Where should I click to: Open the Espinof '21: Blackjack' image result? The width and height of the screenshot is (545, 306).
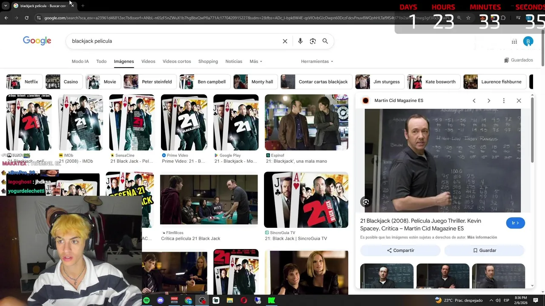[306, 122]
